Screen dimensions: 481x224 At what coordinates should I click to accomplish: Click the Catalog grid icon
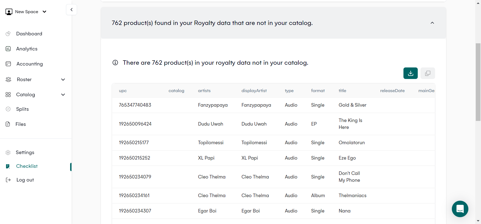click(x=8, y=95)
